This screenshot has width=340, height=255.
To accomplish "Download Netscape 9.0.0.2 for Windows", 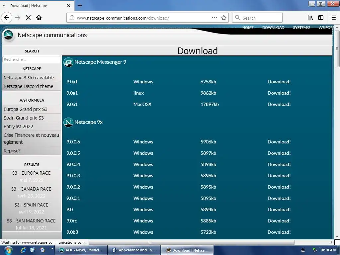I will [x=279, y=187].
